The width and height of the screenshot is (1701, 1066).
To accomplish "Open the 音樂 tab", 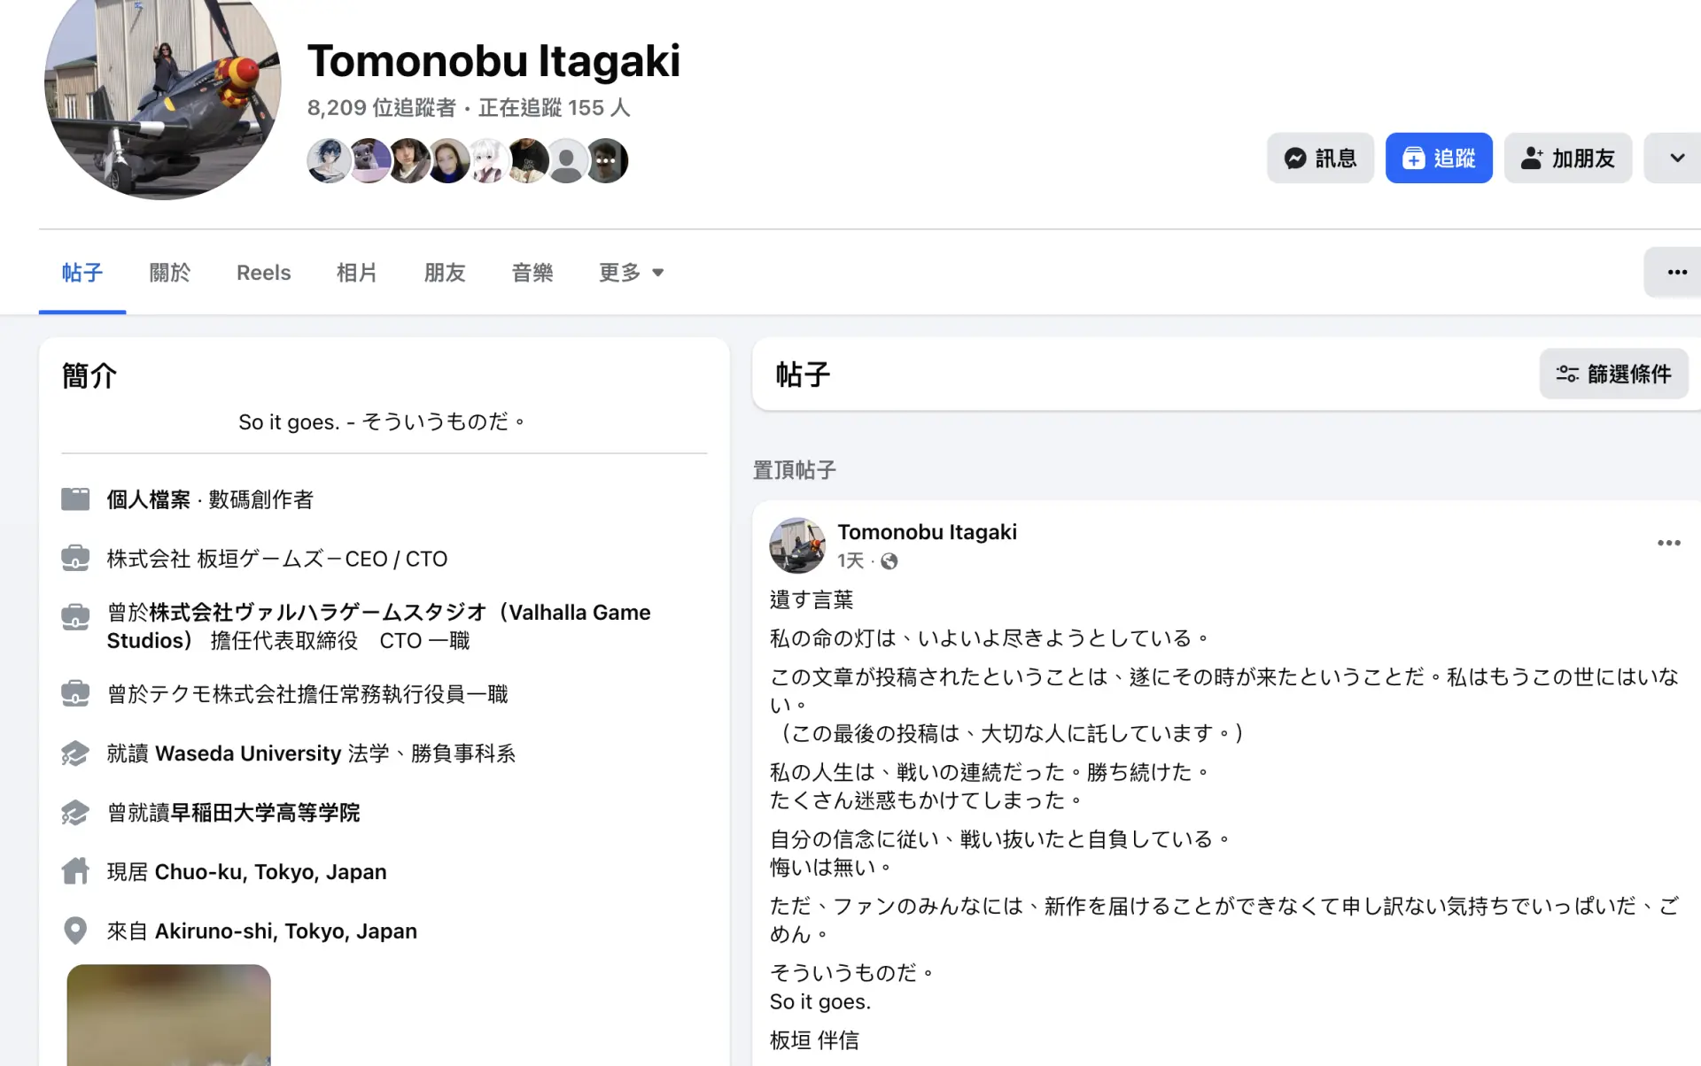I will coord(532,273).
